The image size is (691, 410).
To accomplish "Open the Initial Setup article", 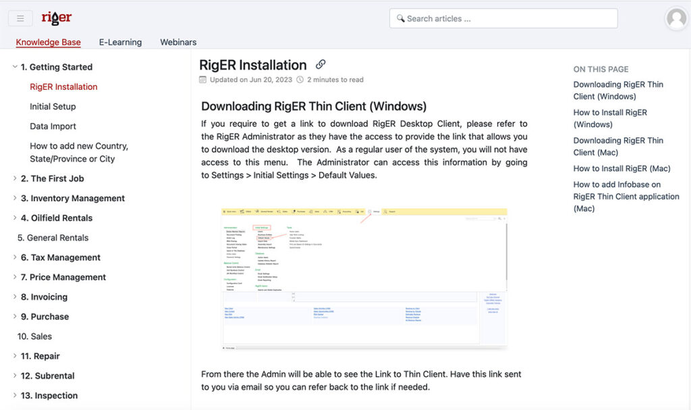I will [x=53, y=106].
